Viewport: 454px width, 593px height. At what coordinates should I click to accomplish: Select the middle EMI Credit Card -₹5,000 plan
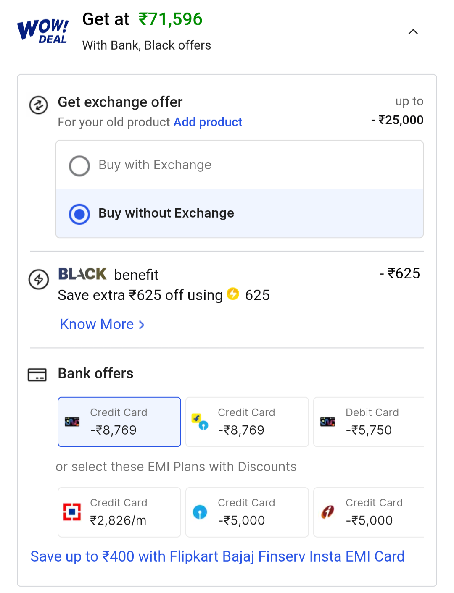coord(247,512)
